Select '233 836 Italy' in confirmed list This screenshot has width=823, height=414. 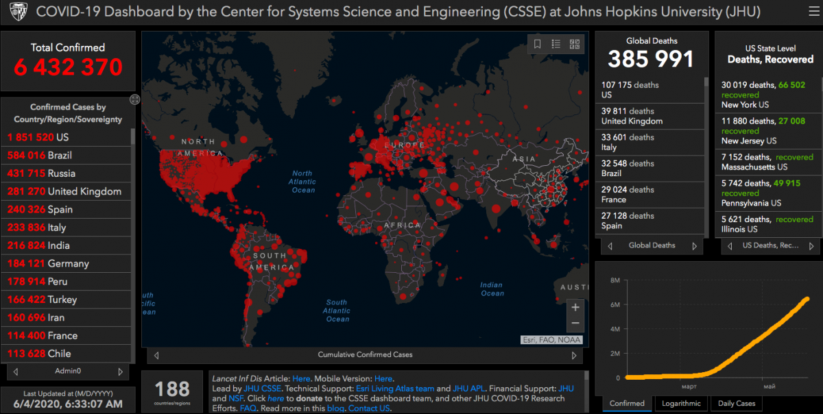point(66,228)
